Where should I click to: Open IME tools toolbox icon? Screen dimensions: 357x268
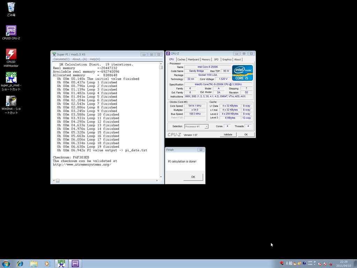coord(299,263)
